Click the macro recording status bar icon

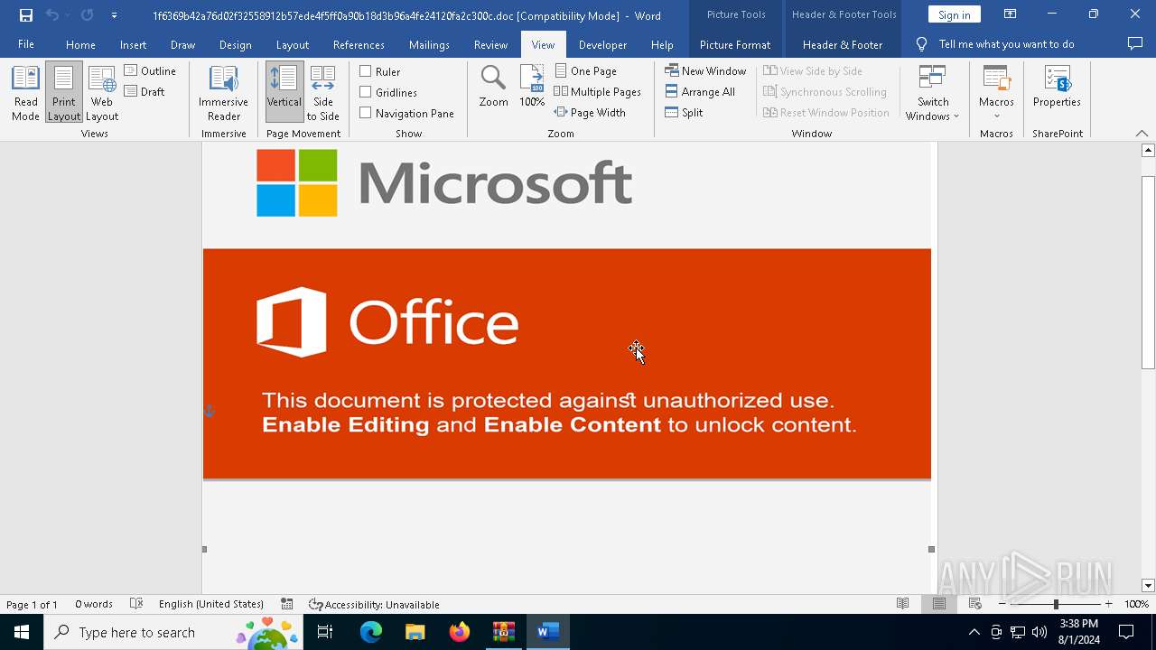pos(286,604)
